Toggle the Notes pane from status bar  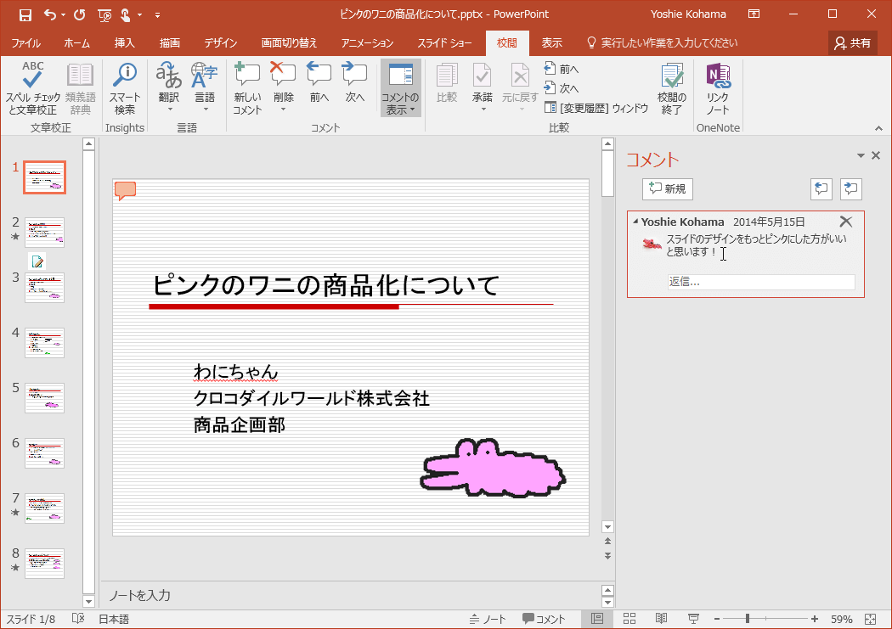point(488,619)
